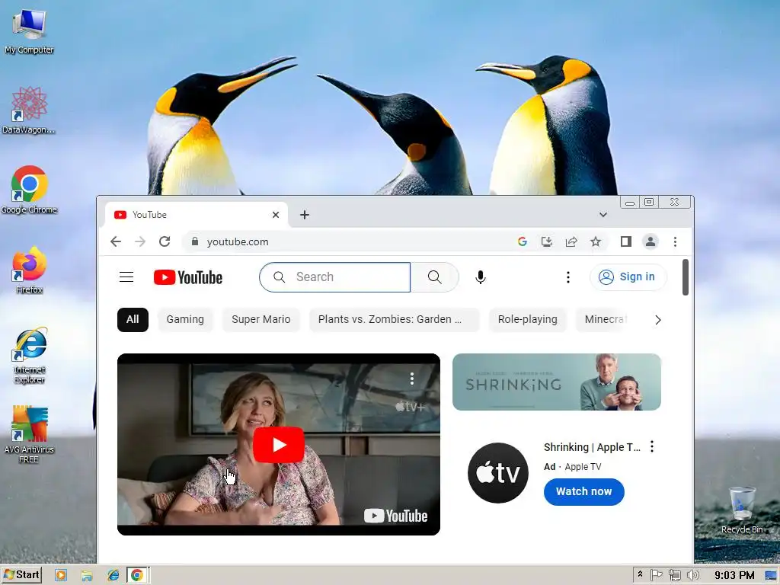780x585 pixels.
Task: Launch Windows Media Player from taskbar
Action: [61, 575]
